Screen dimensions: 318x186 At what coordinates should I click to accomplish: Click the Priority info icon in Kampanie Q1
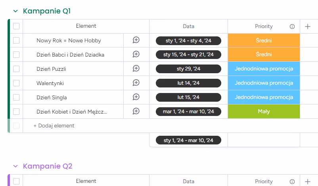coord(292,27)
